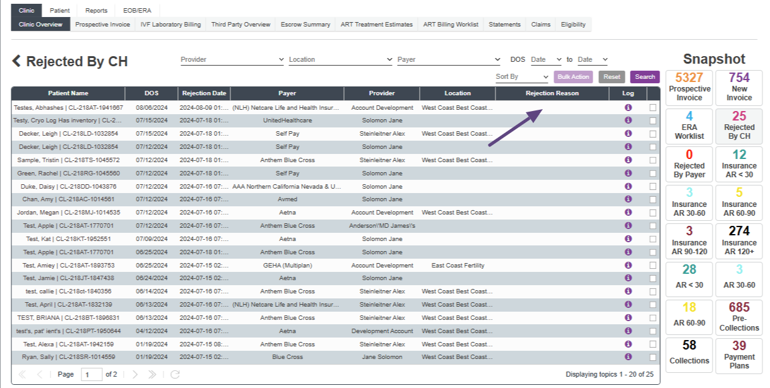The height and width of the screenshot is (388, 770).
Task: Open the ART Billing Worklist tab
Action: (x=451, y=25)
